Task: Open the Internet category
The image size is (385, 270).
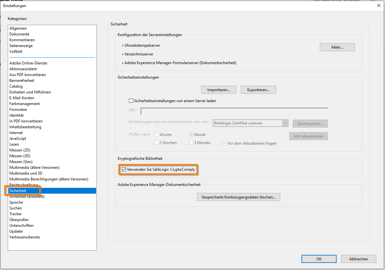Action: tap(16, 133)
